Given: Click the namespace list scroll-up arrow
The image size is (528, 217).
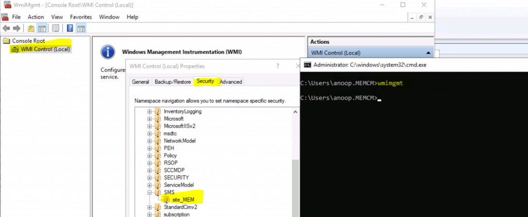Looking at the screenshot, I should [295, 111].
